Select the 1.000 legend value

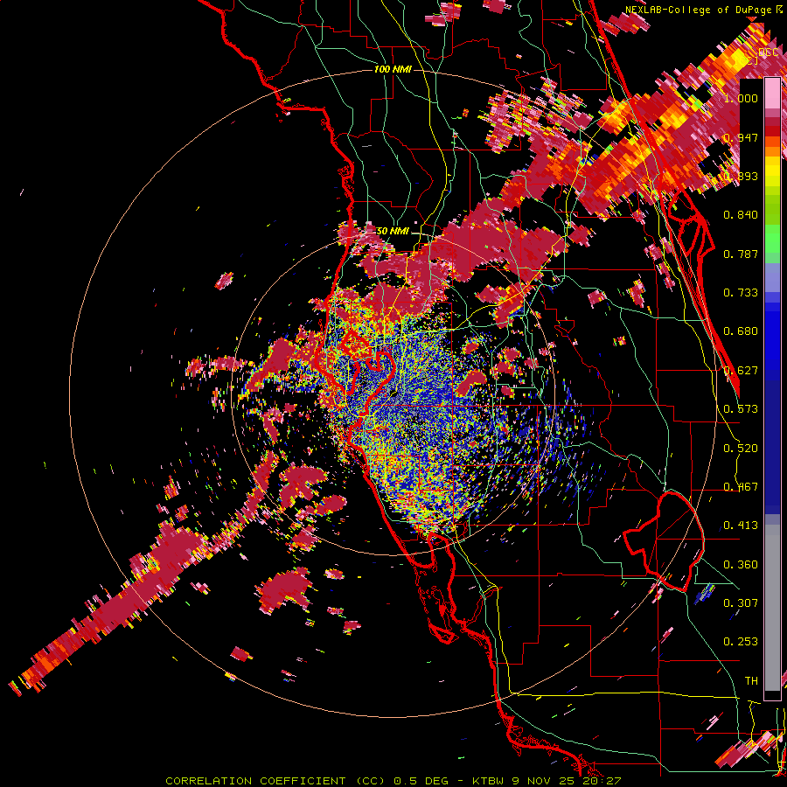[x=741, y=98]
